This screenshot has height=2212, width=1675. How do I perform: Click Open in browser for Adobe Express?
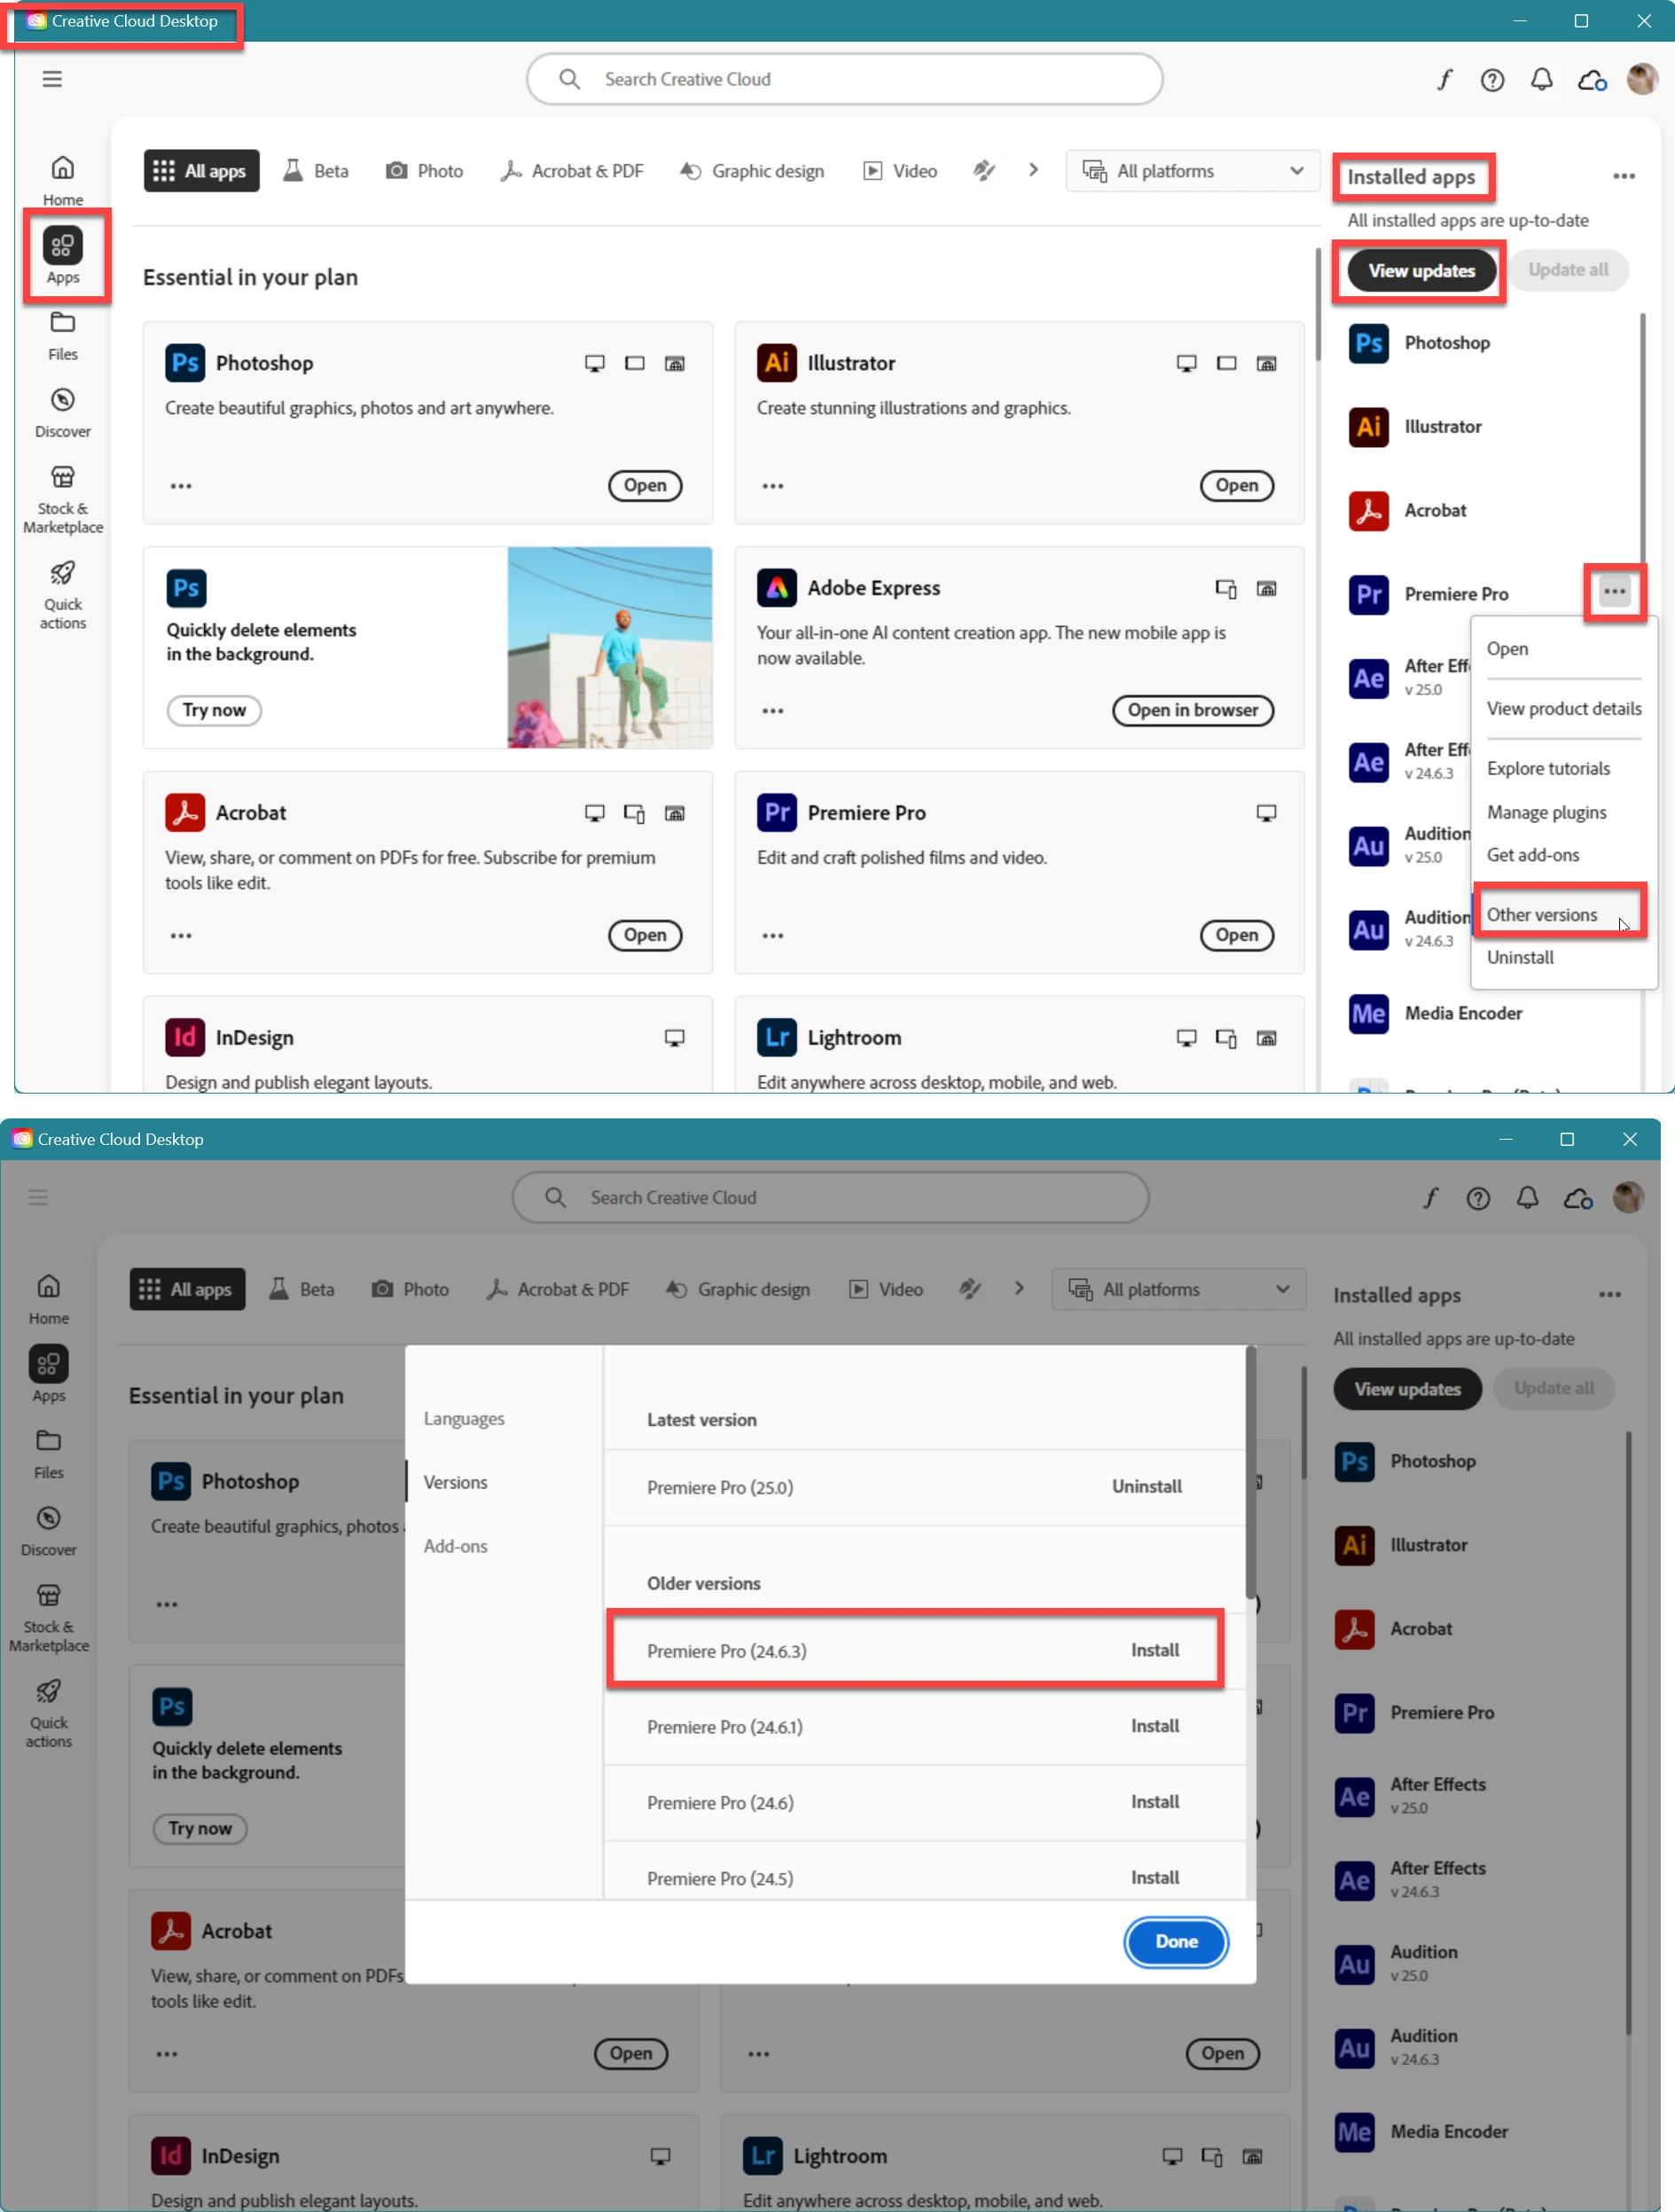pyautogui.click(x=1193, y=710)
